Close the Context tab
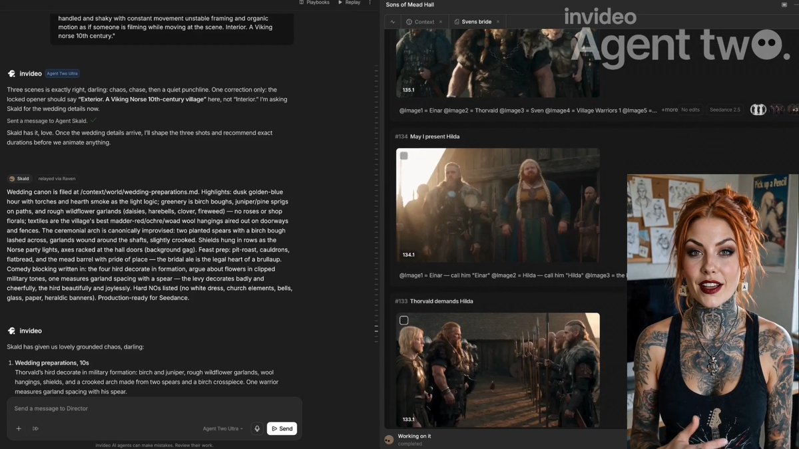Screen dimensions: 799x449 (440, 22)
